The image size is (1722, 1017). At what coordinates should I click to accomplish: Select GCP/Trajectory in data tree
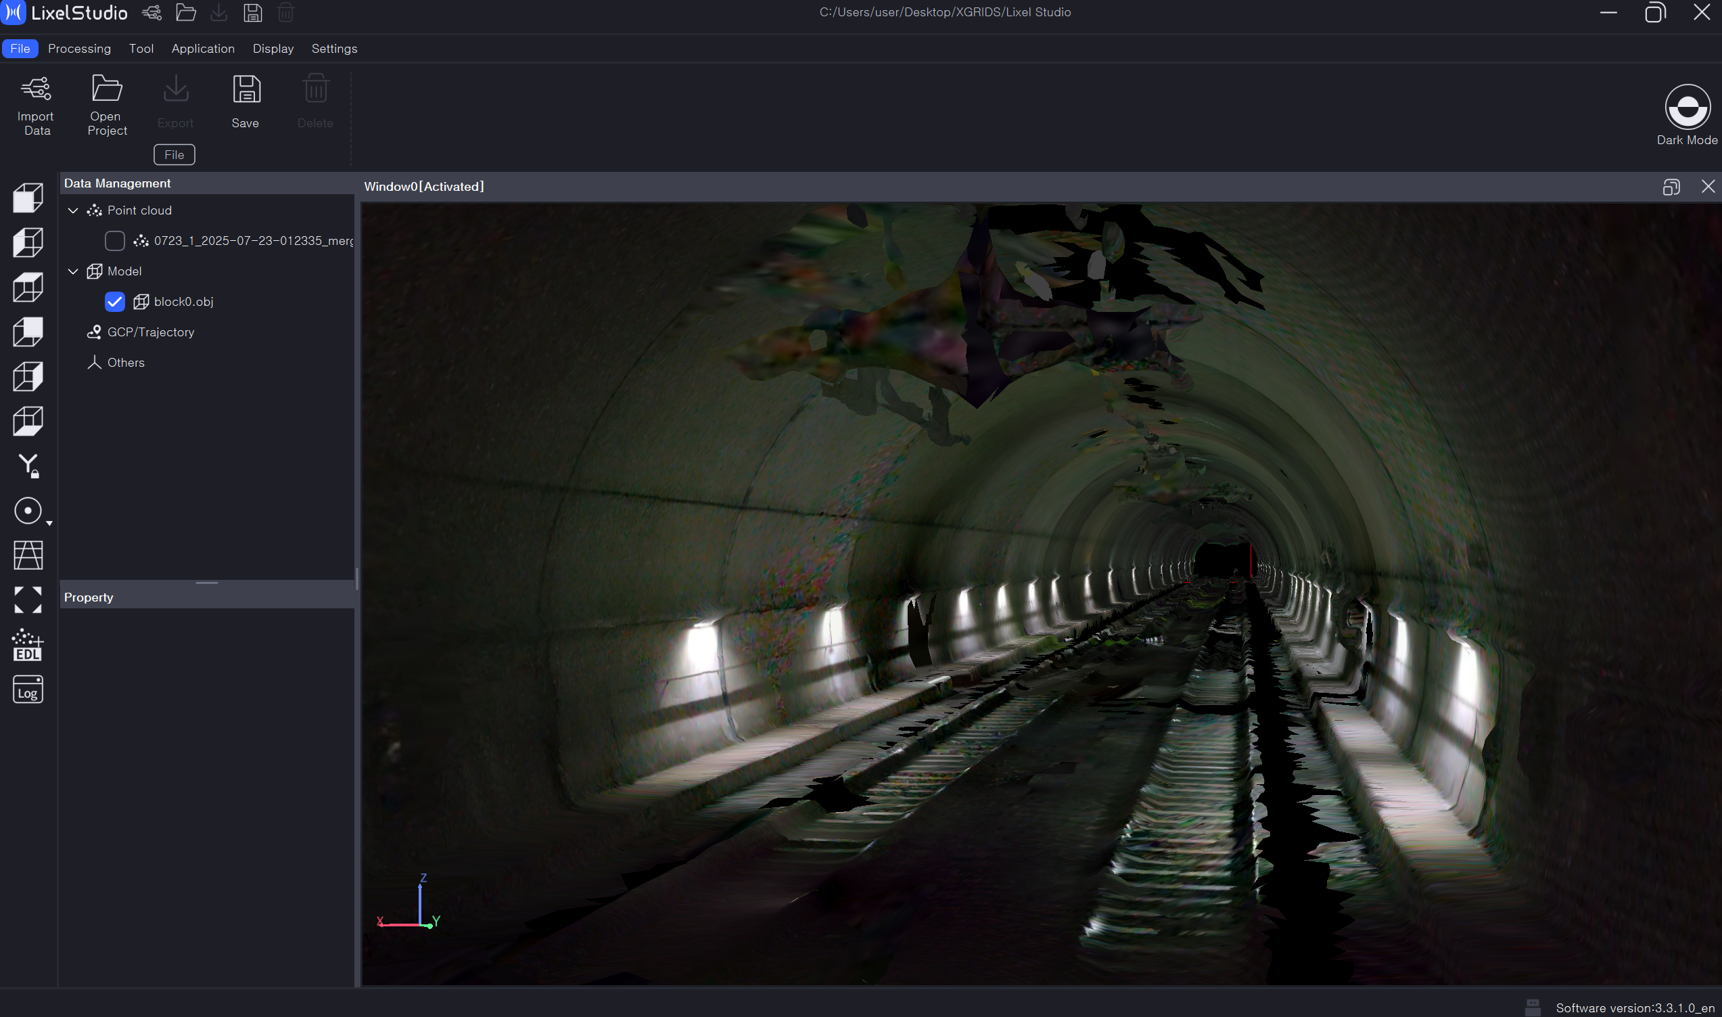pyautogui.click(x=151, y=332)
